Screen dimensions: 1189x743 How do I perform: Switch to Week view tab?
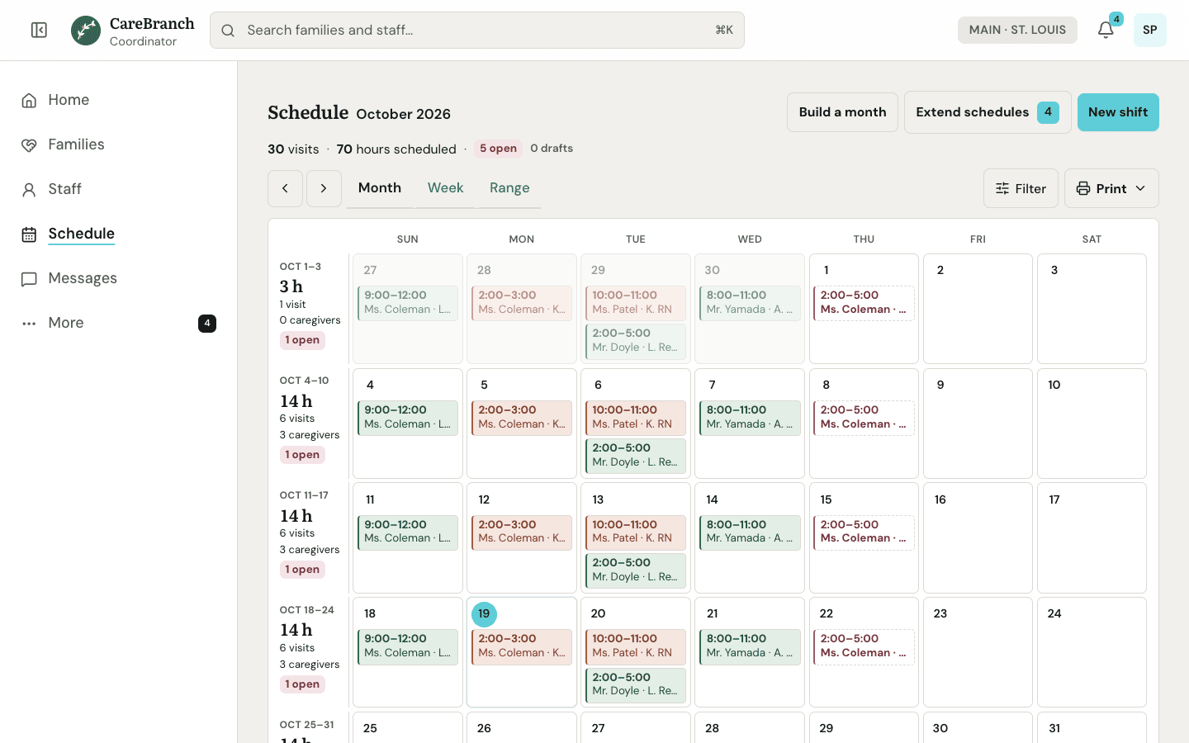[446, 188]
